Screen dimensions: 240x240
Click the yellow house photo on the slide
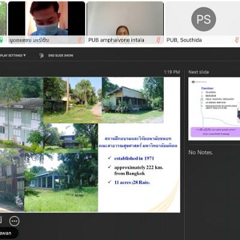click(133, 100)
